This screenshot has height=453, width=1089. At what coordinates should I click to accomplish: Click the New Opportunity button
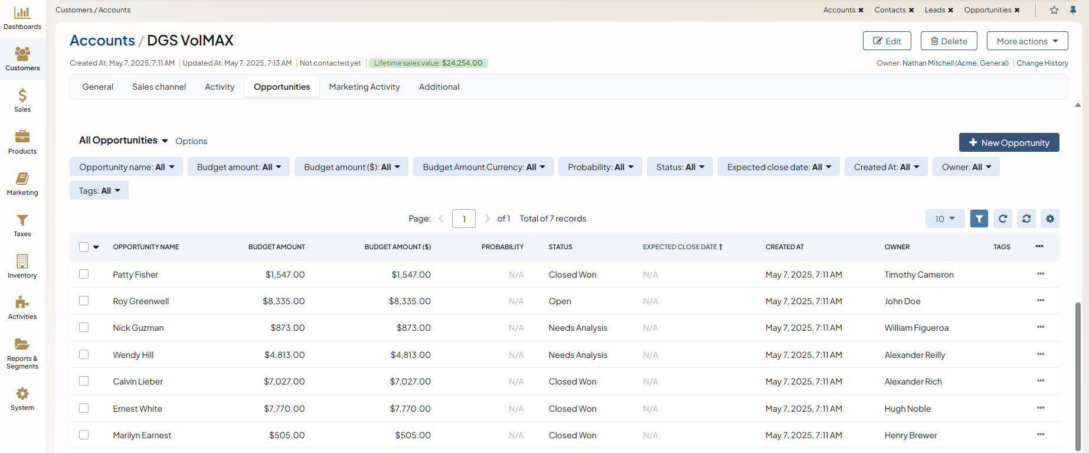1009,143
